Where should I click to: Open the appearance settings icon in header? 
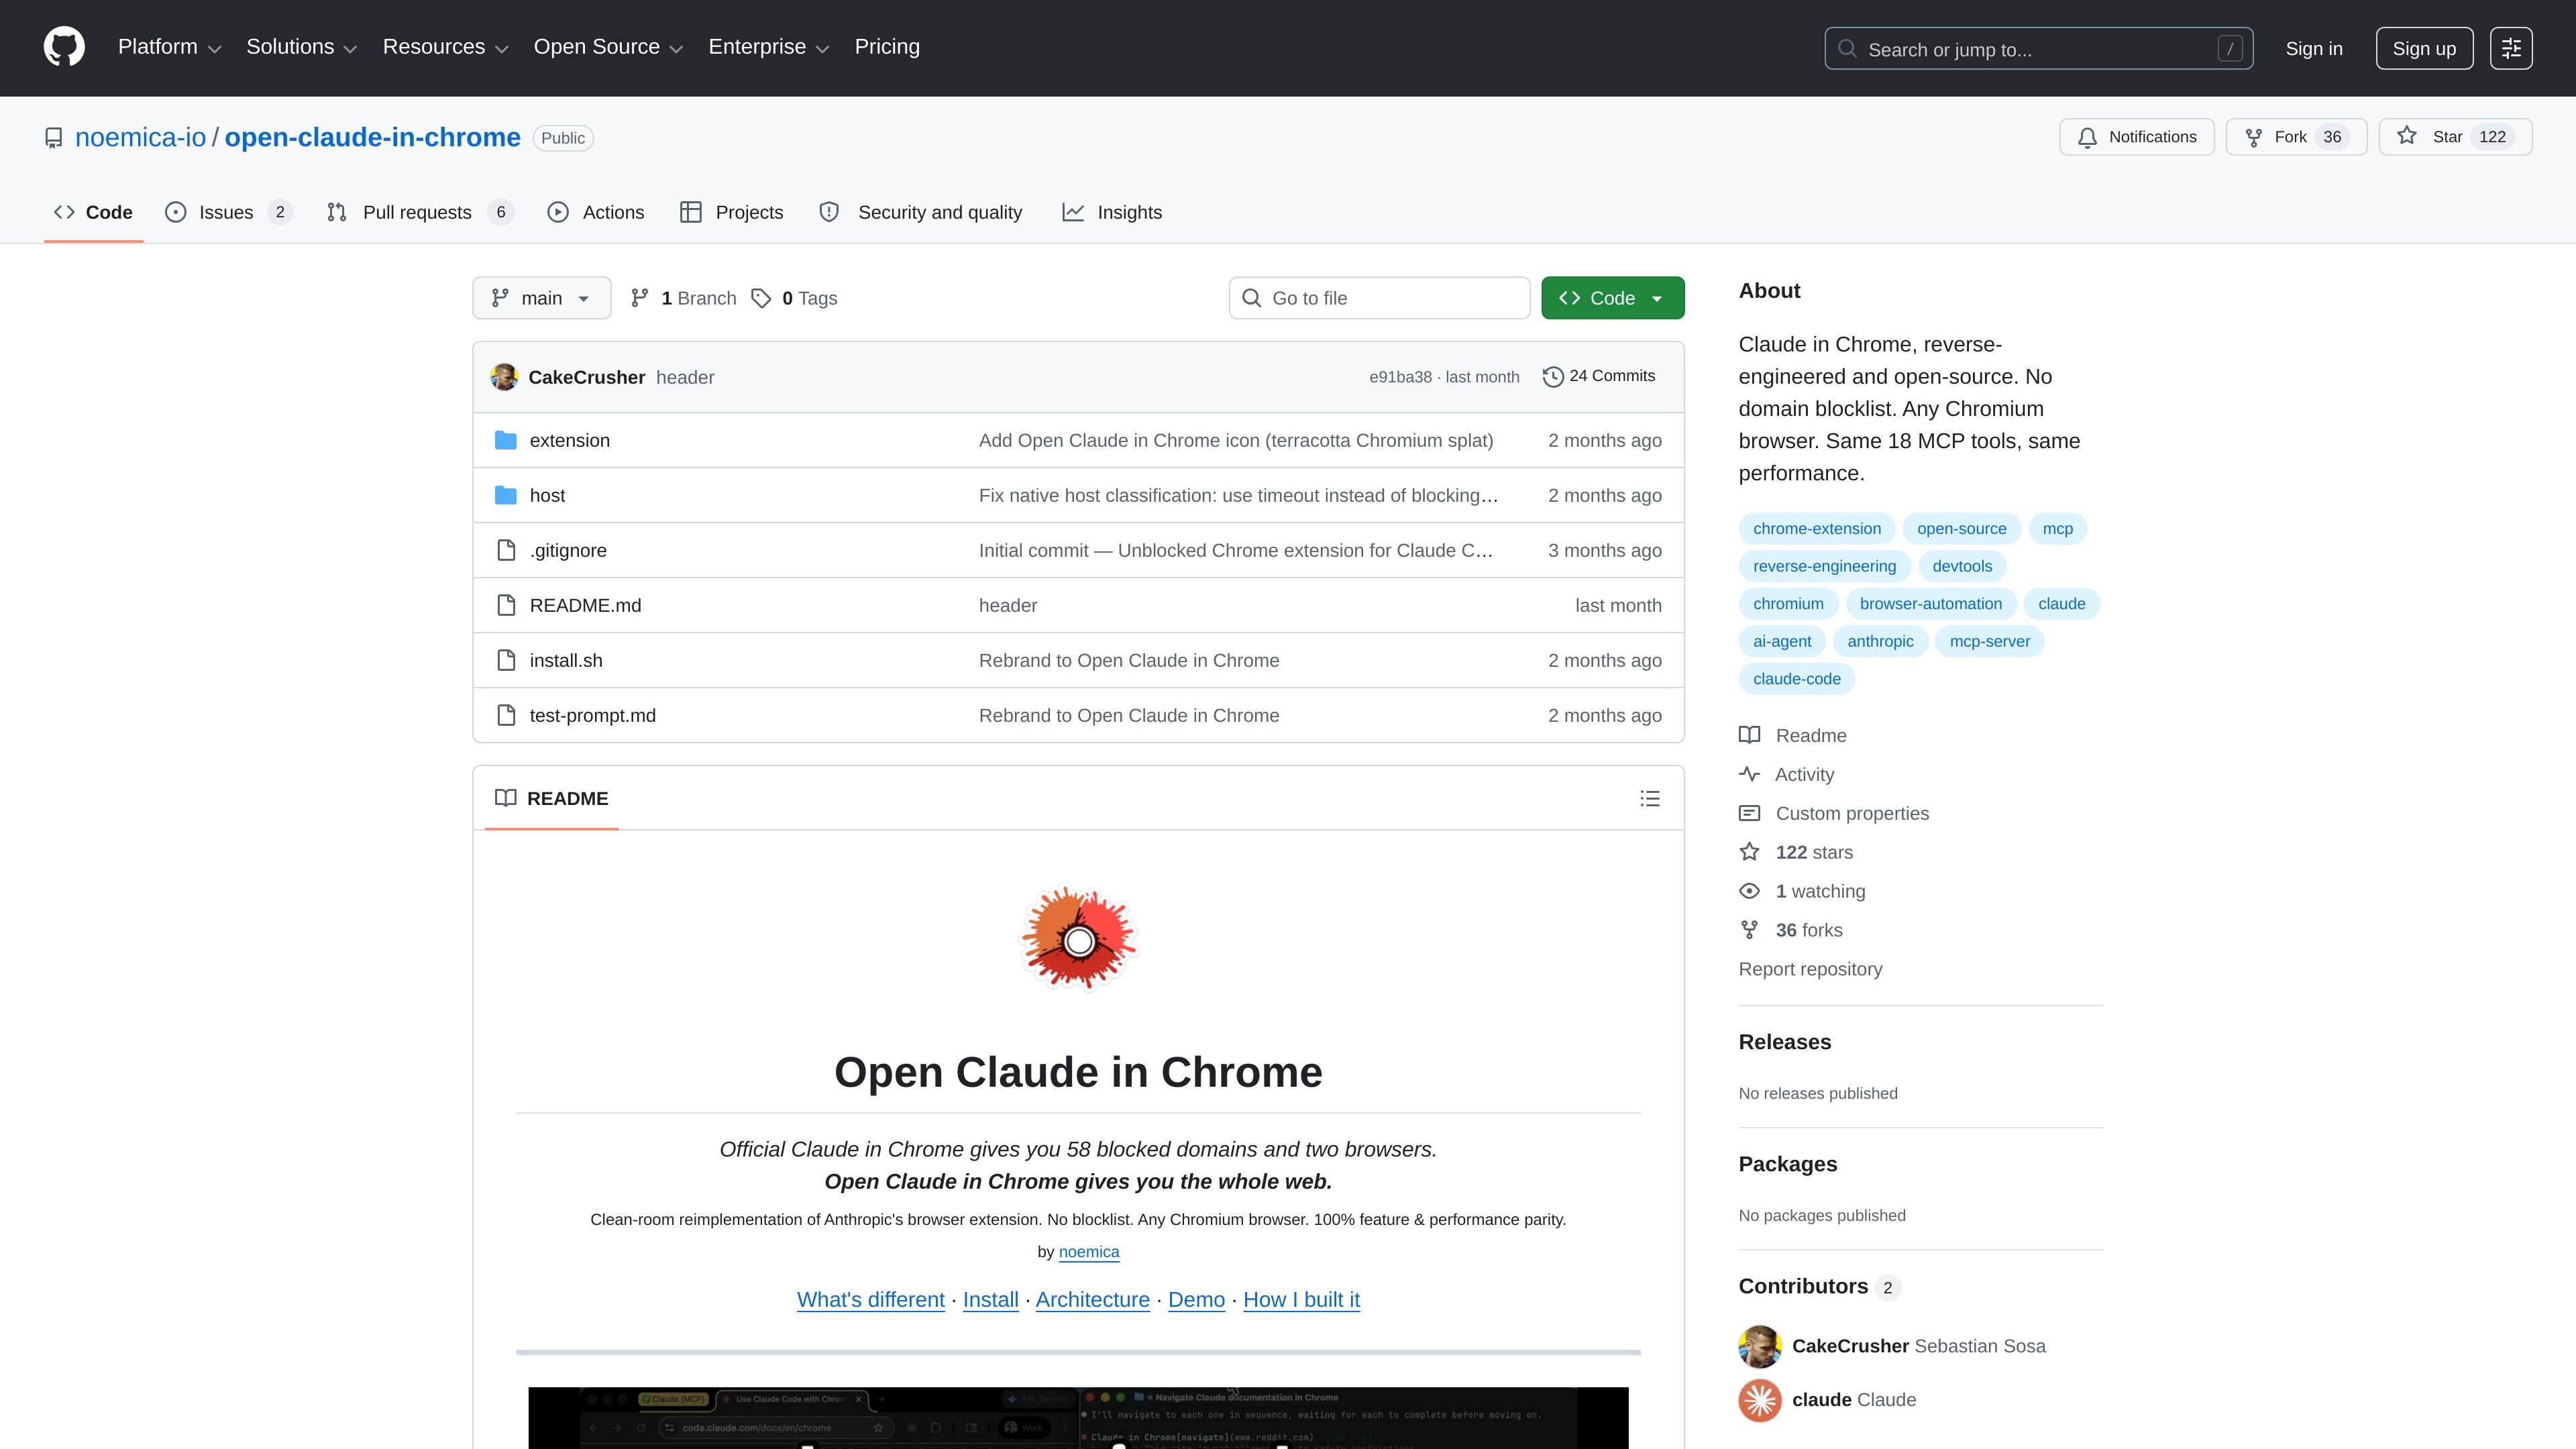pyautogui.click(x=2511, y=48)
